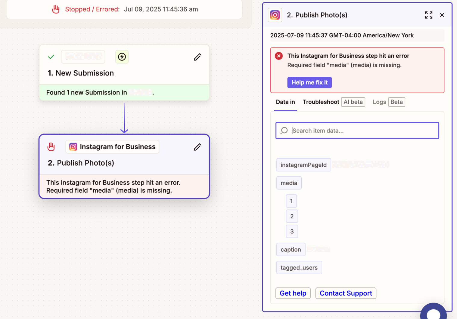This screenshot has height=319, width=457.
Task: Click the green checkmark on step 1
Action: tap(51, 57)
